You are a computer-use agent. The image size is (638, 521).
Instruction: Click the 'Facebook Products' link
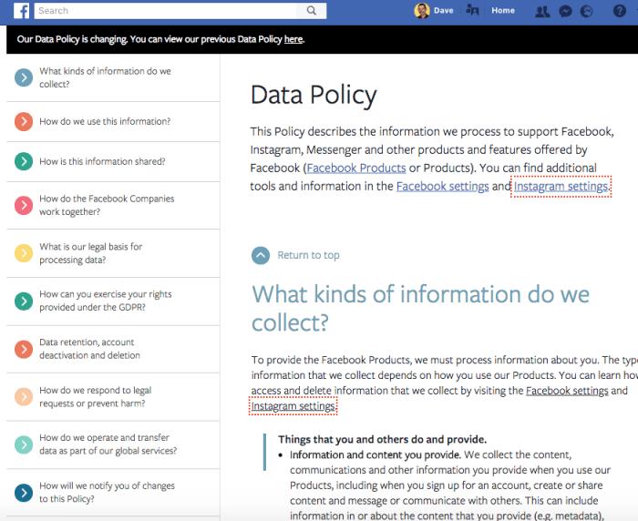click(x=356, y=169)
